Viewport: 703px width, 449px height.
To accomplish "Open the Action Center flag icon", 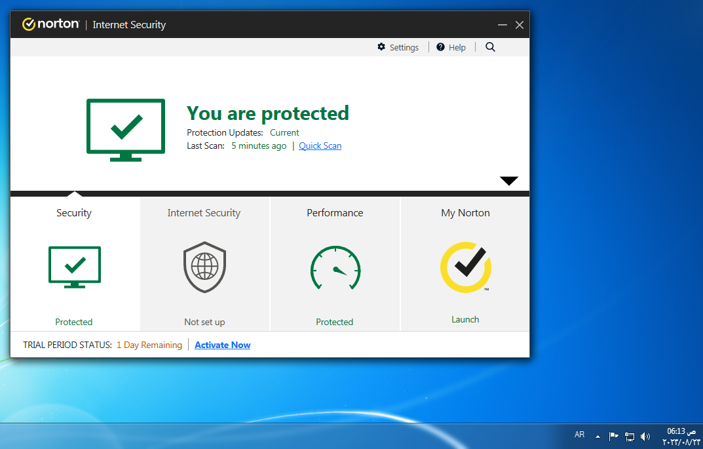I will click(613, 436).
